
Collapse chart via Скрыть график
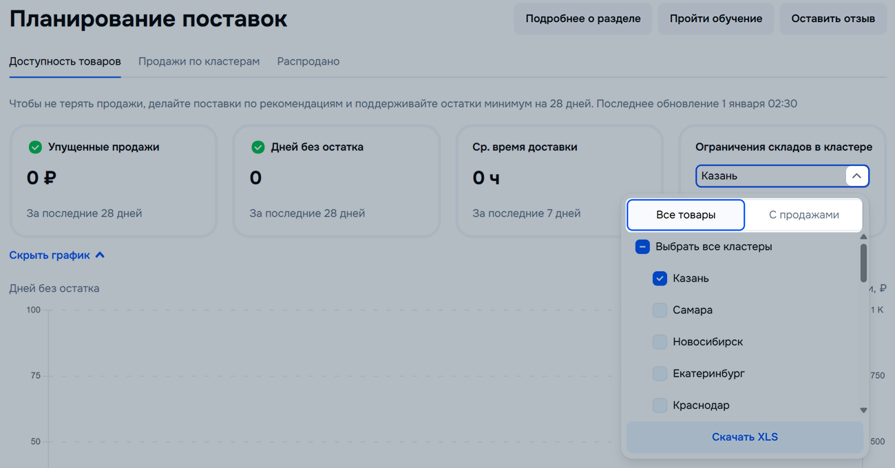50,255
